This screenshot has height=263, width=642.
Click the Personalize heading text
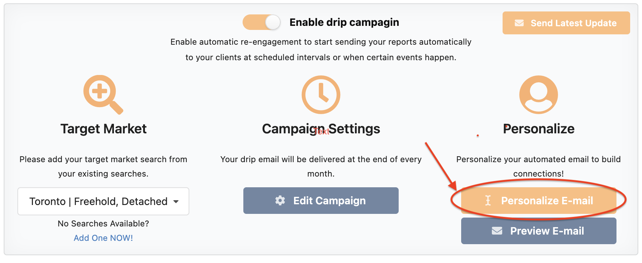(539, 129)
